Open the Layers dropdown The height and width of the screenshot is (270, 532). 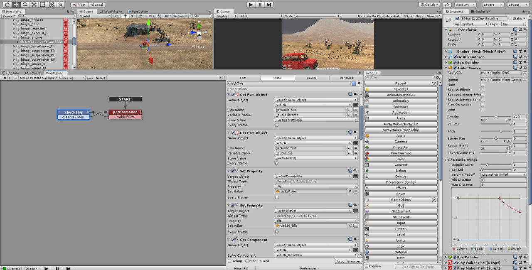coord(492,5)
